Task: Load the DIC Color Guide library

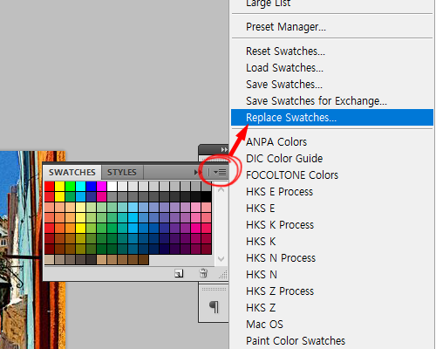Action: 284,159
